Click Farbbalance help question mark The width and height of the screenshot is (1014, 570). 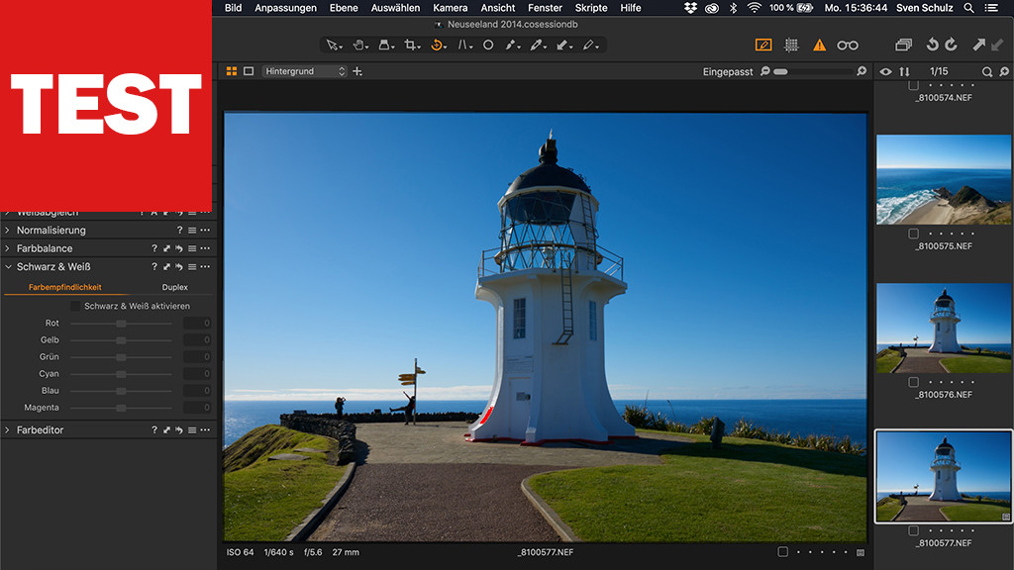153,248
